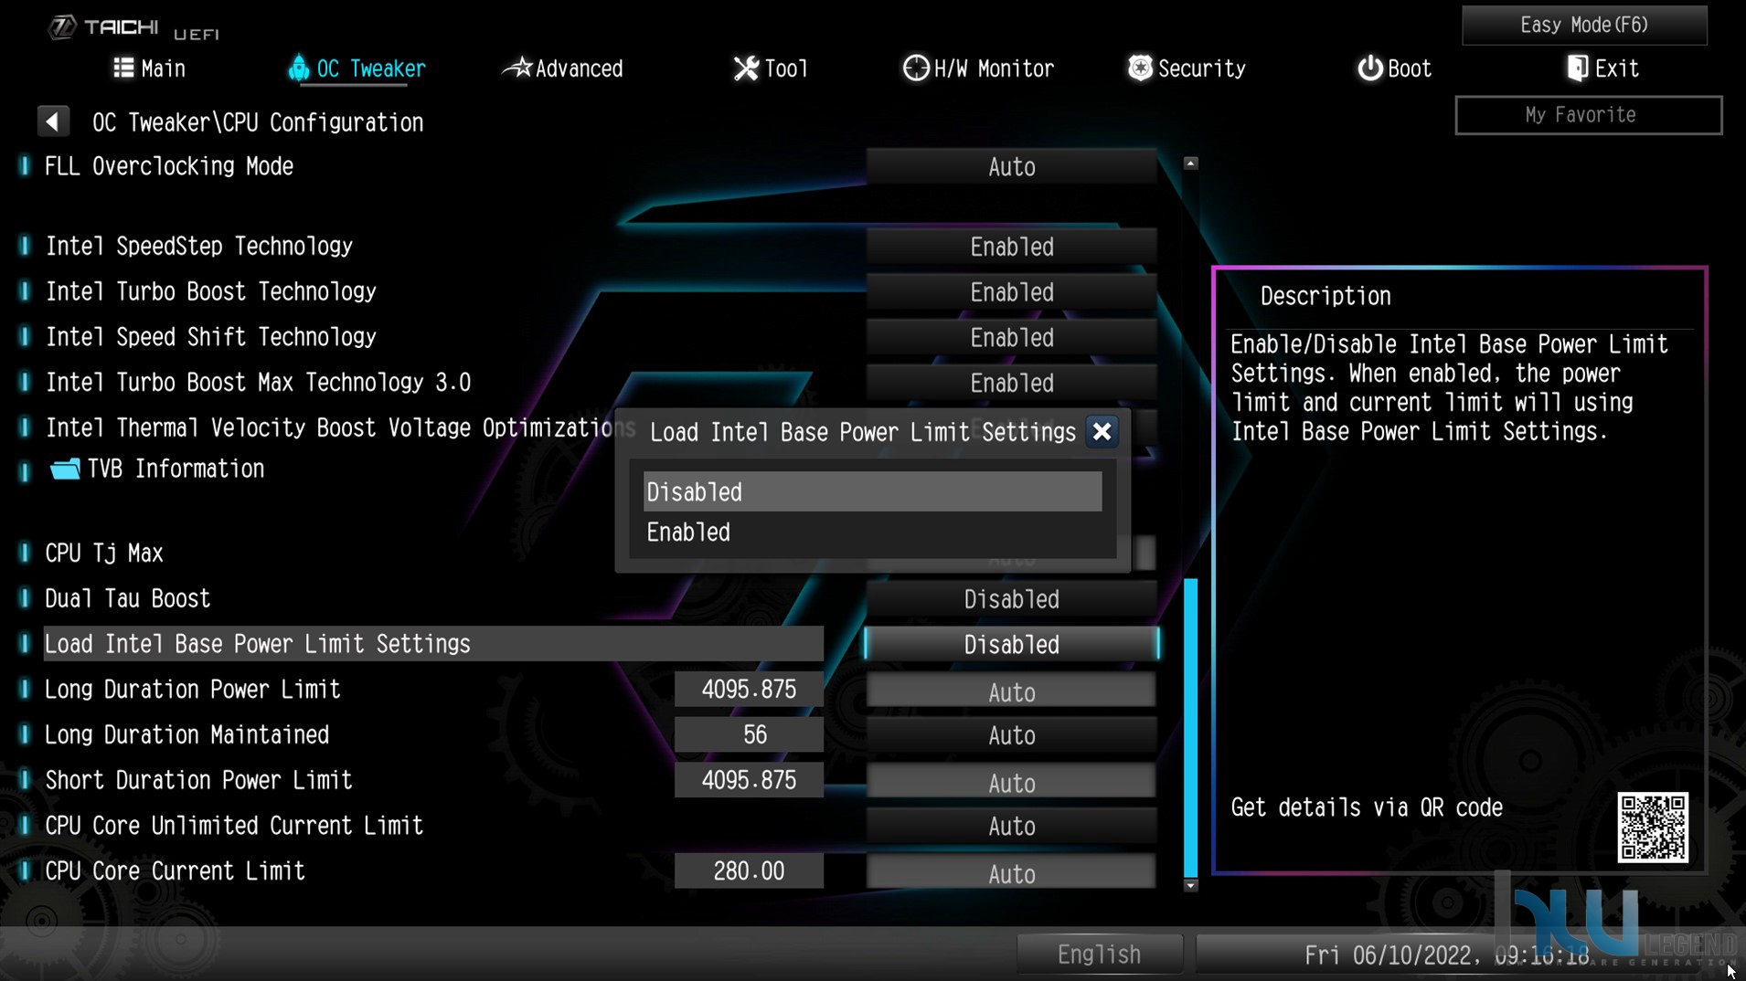This screenshot has height=981, width=1746.
Task: Open Short Duration Power Limit Auto dropdown
Action: coord(1011,782)
